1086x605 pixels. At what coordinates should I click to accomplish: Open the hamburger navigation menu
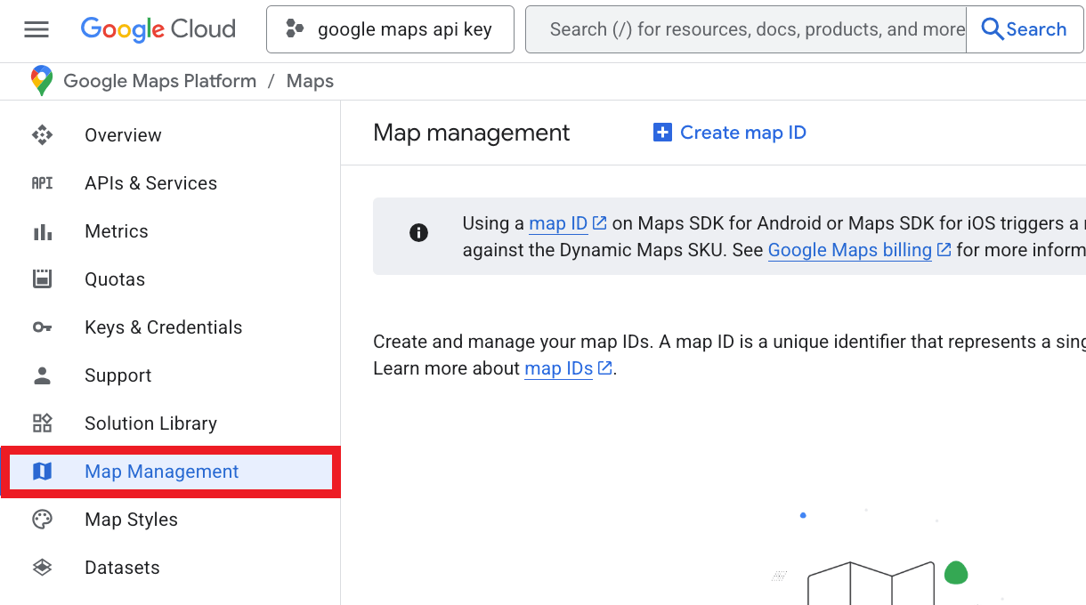click(x=36, y=29)
